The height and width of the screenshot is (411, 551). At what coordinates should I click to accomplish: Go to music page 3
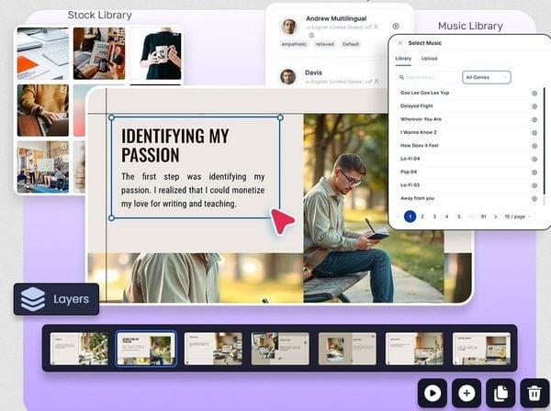[434, 217]
